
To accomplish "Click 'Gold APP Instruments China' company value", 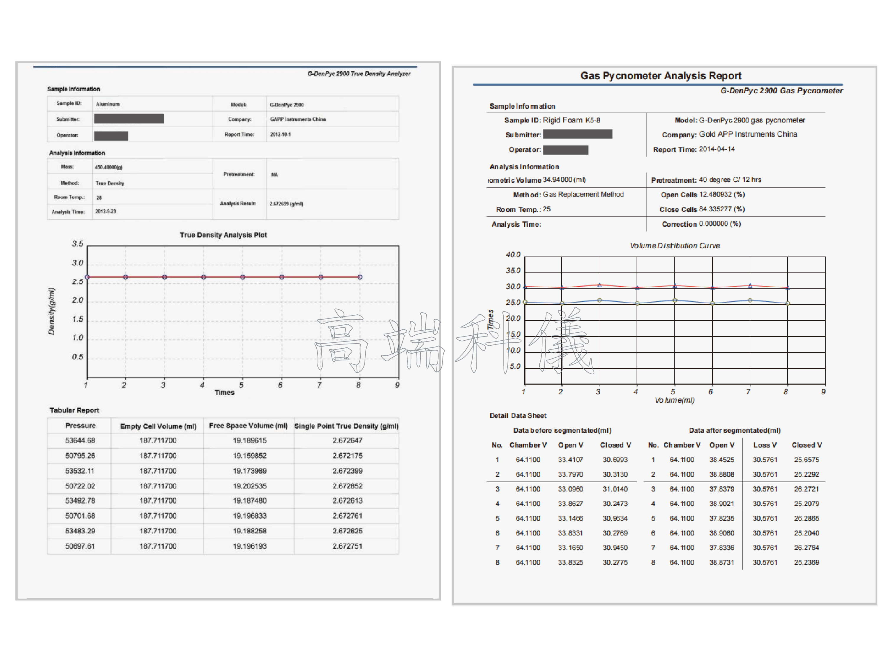I will point(748,134).
